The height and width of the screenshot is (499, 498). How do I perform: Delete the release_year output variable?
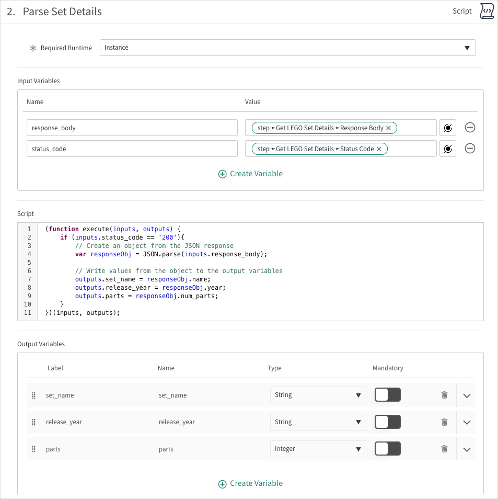click(x=444, y=422)
